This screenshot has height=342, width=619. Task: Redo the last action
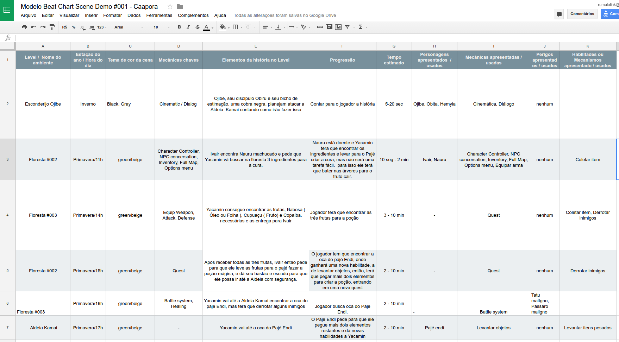[x=43, y=27]
